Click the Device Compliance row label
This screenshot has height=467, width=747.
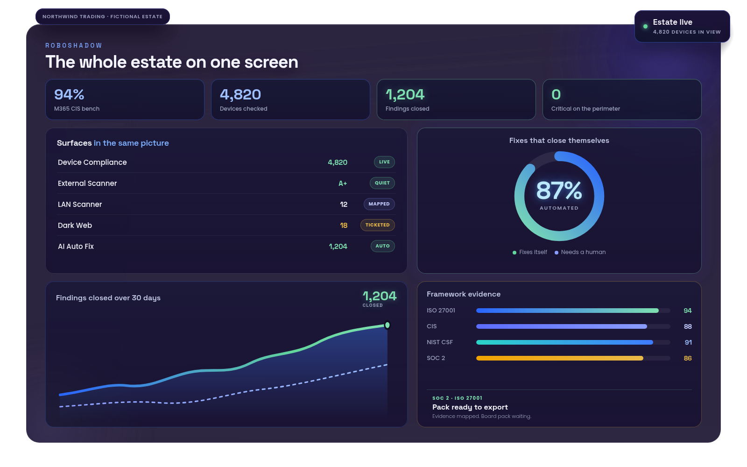pyautogui.click(x=92, y=163)
